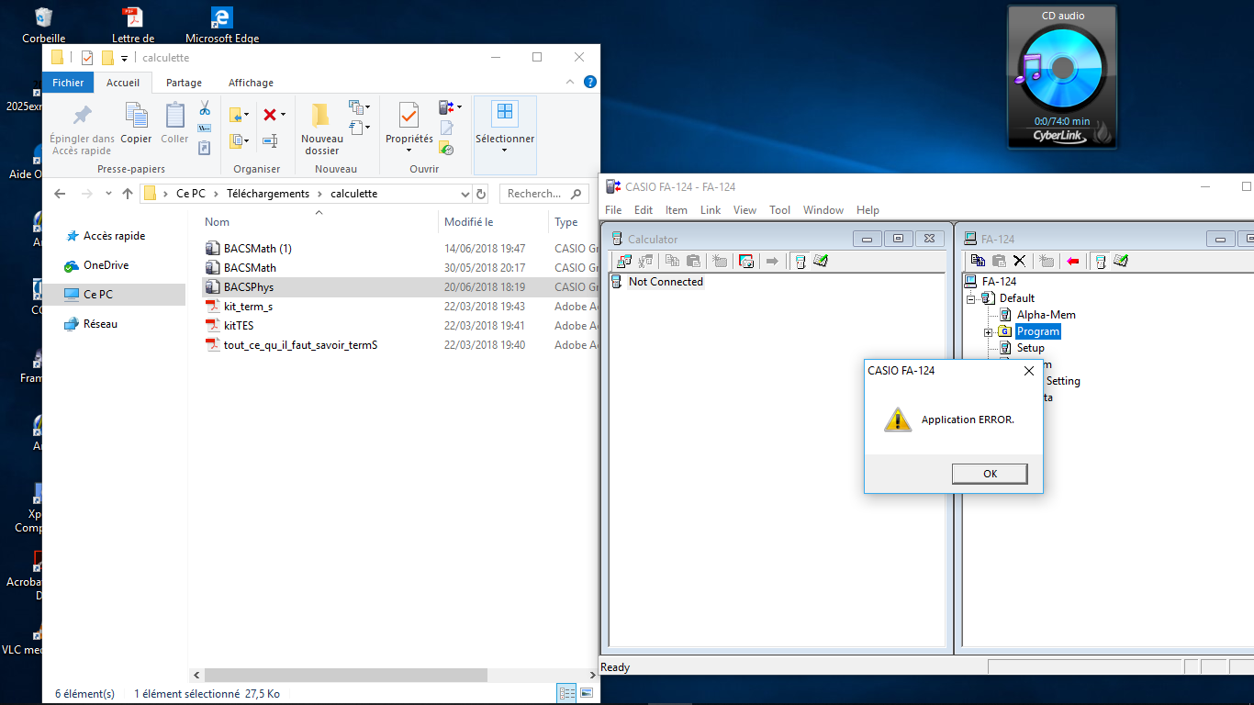Expand the Program node in FA-124 tree

989,331
